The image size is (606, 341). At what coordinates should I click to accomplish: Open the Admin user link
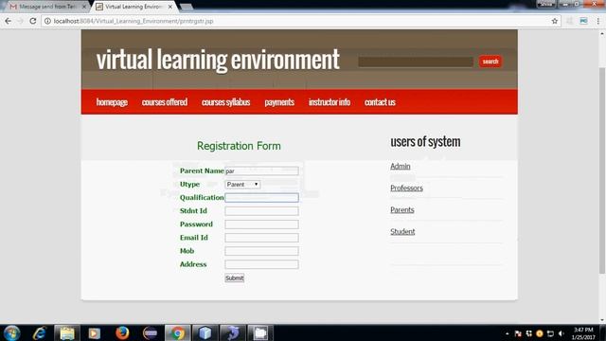tap(400, 167)
